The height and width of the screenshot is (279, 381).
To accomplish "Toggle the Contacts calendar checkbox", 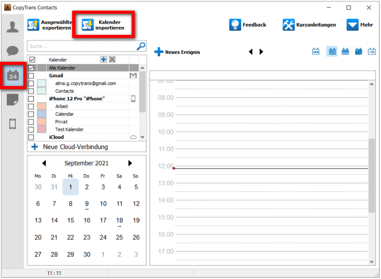I will tap(31, 91).
